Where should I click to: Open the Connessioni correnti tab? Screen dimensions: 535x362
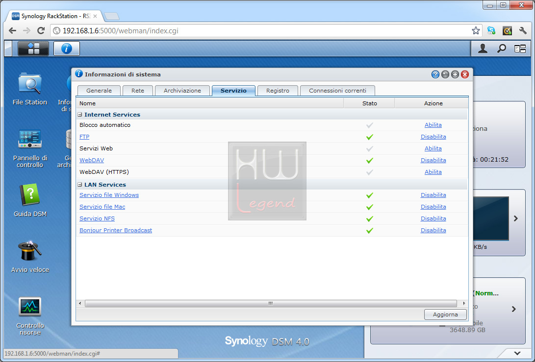coord(337,90)
